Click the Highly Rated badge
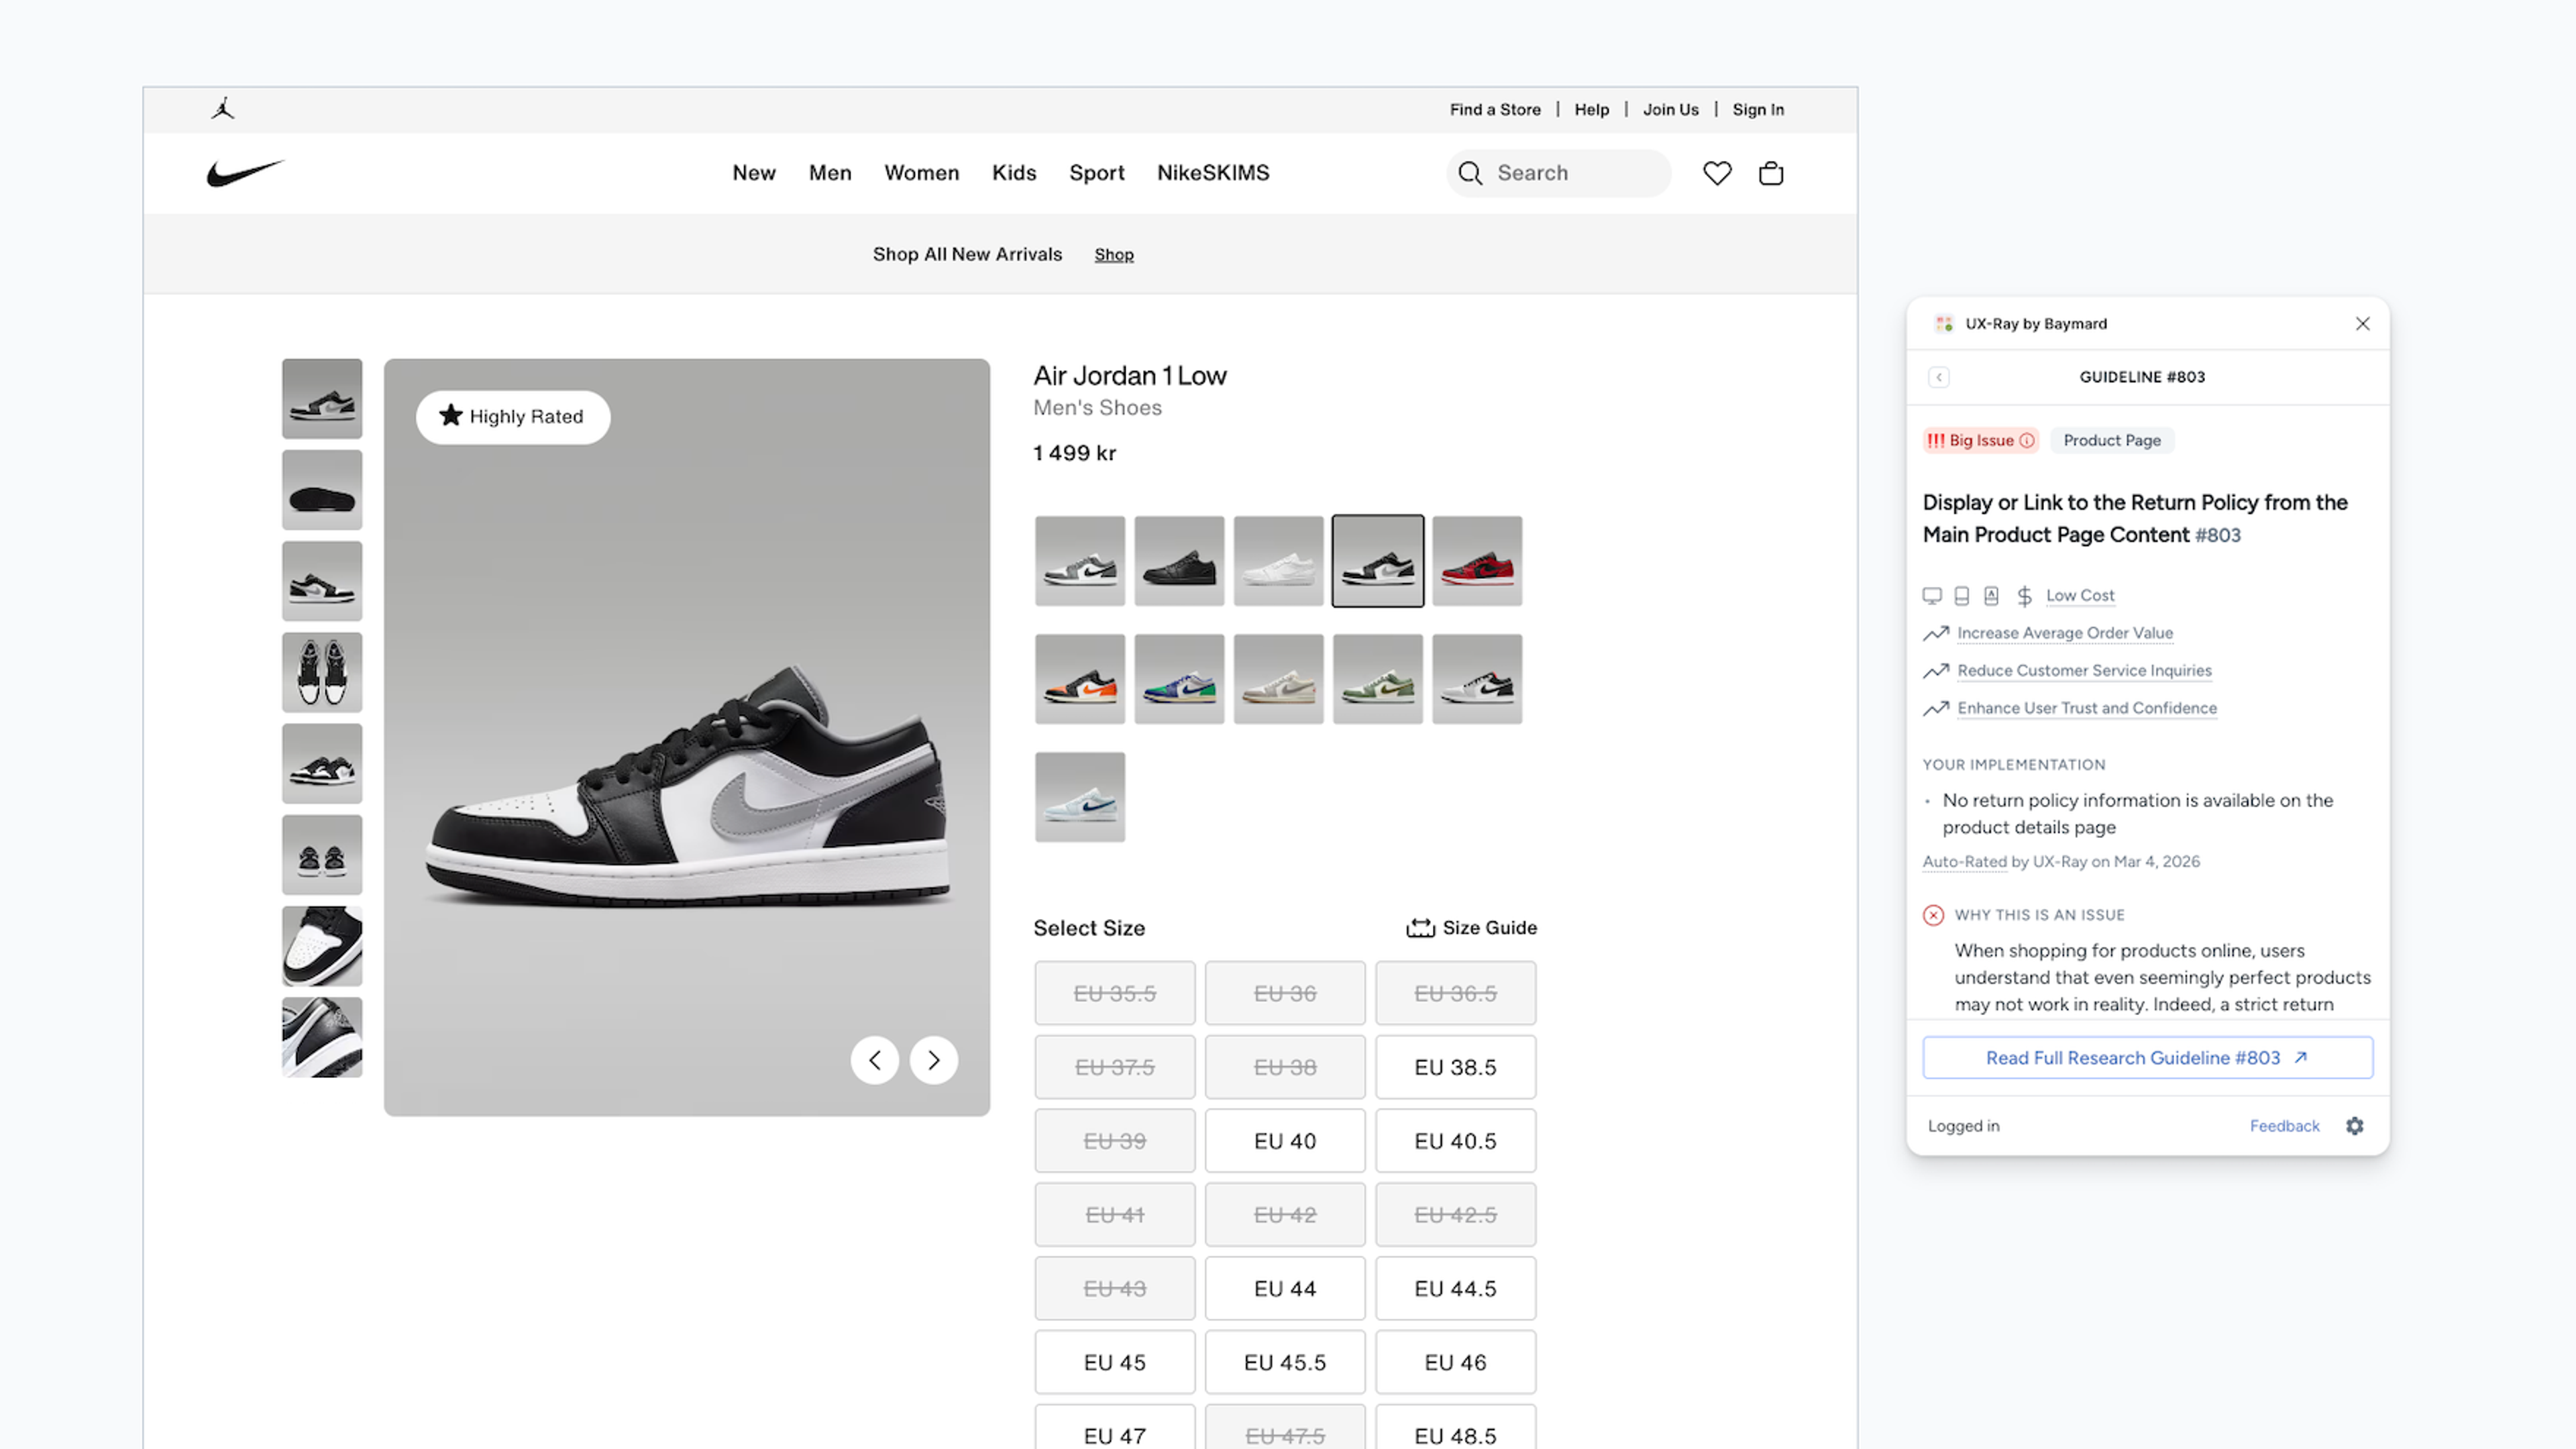 click(x=513, y=417)
